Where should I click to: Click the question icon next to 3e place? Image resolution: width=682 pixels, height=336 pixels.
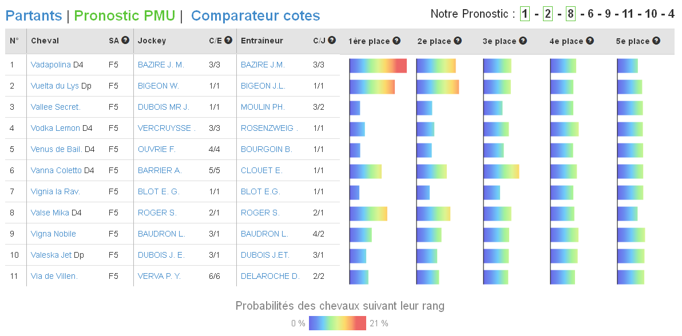(523, 41)
